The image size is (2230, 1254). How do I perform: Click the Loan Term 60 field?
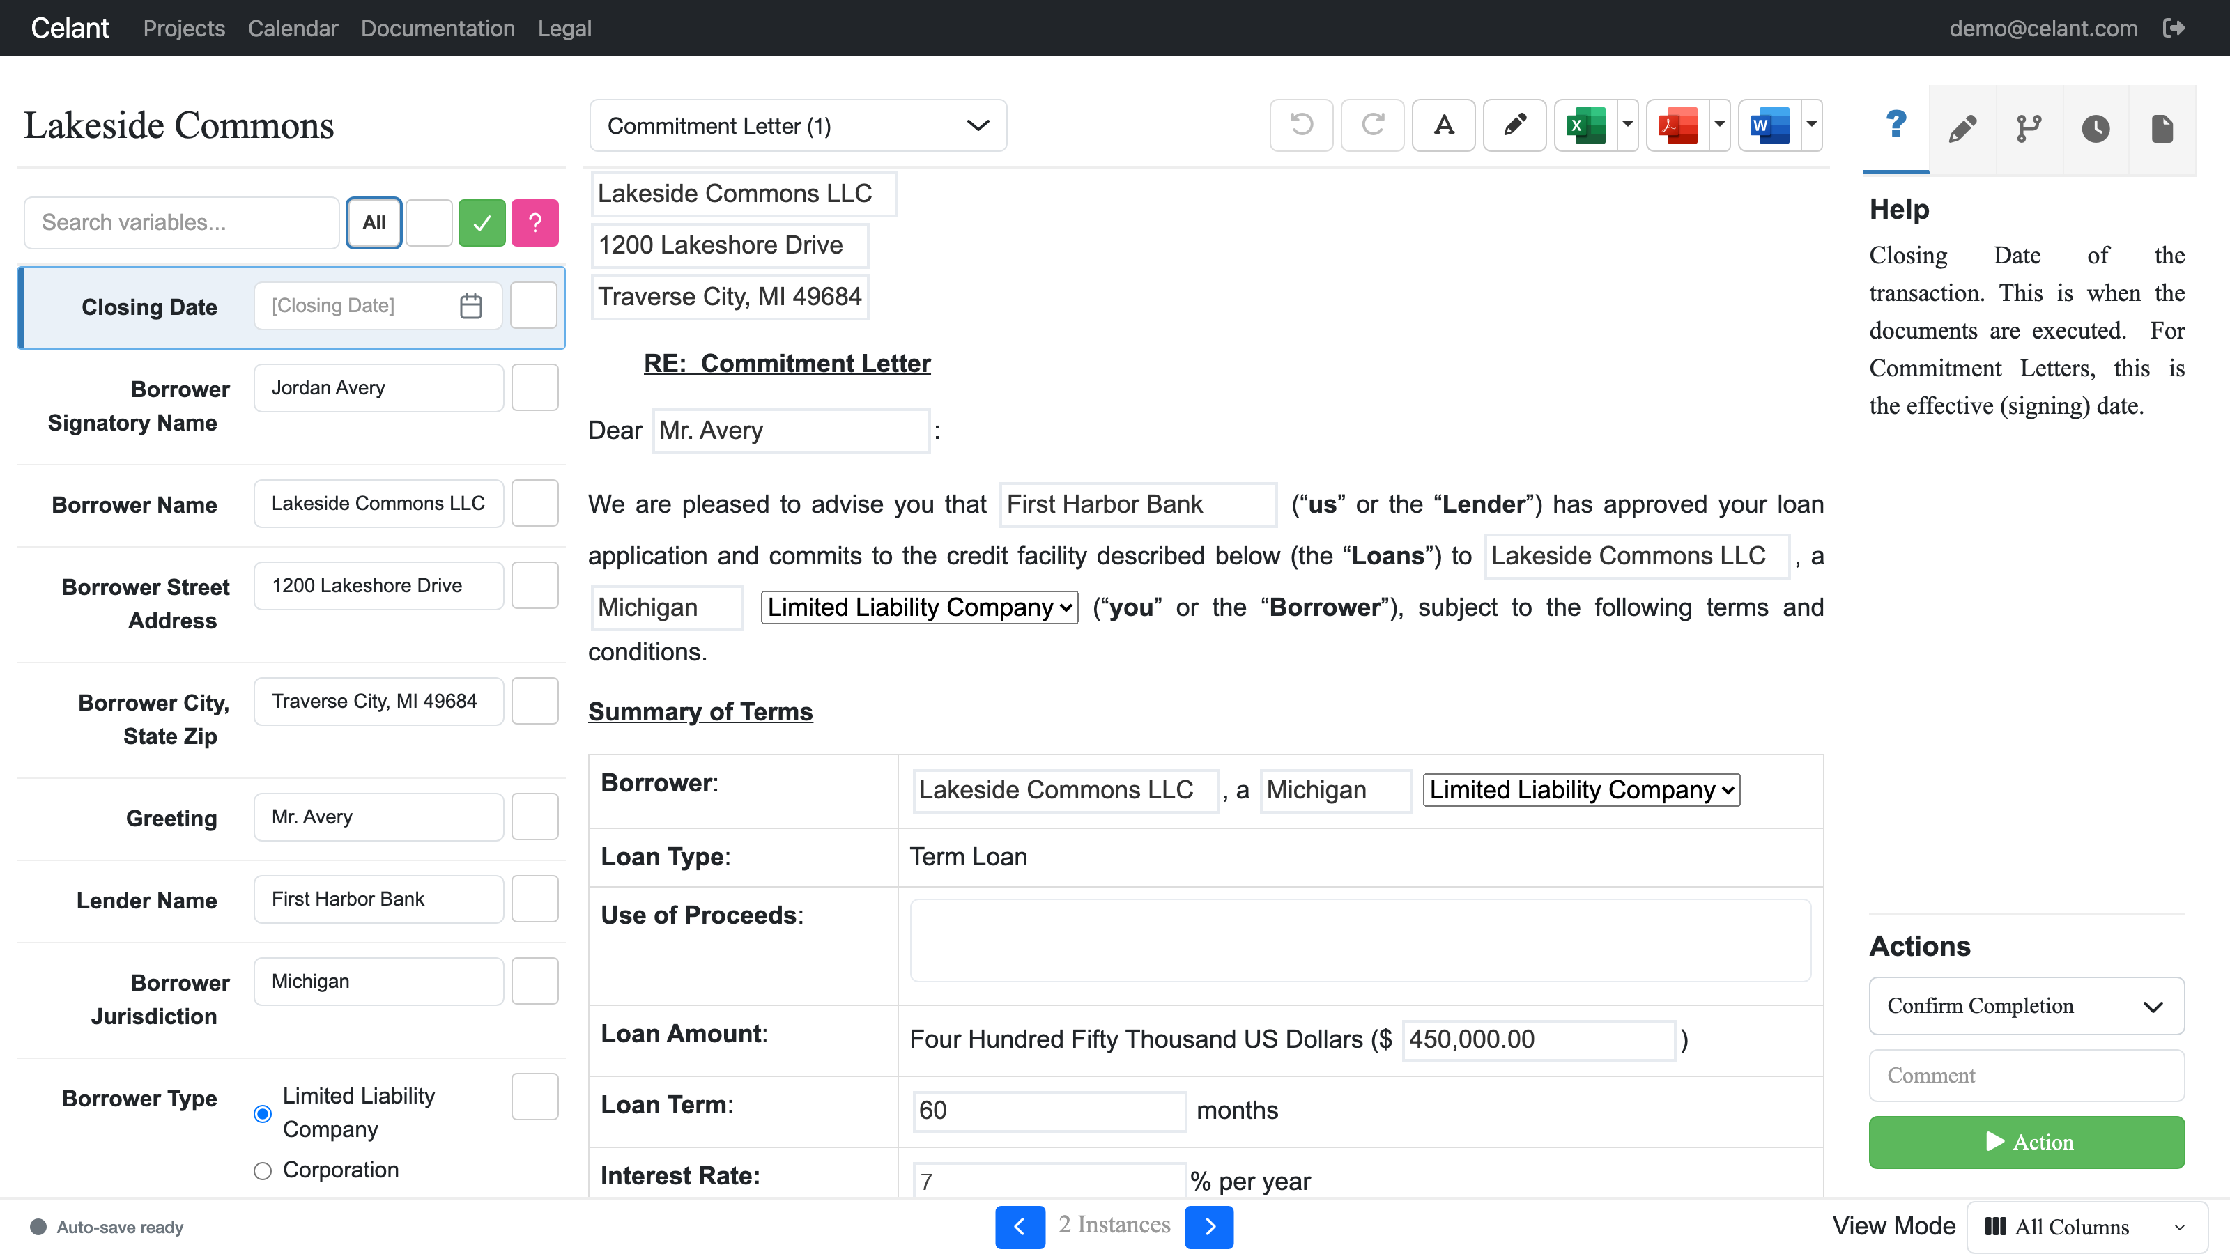tap(1049, 1110)
